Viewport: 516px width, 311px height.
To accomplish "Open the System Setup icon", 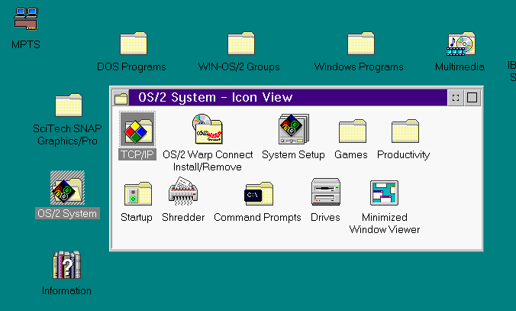I will (x=294, y=129).
